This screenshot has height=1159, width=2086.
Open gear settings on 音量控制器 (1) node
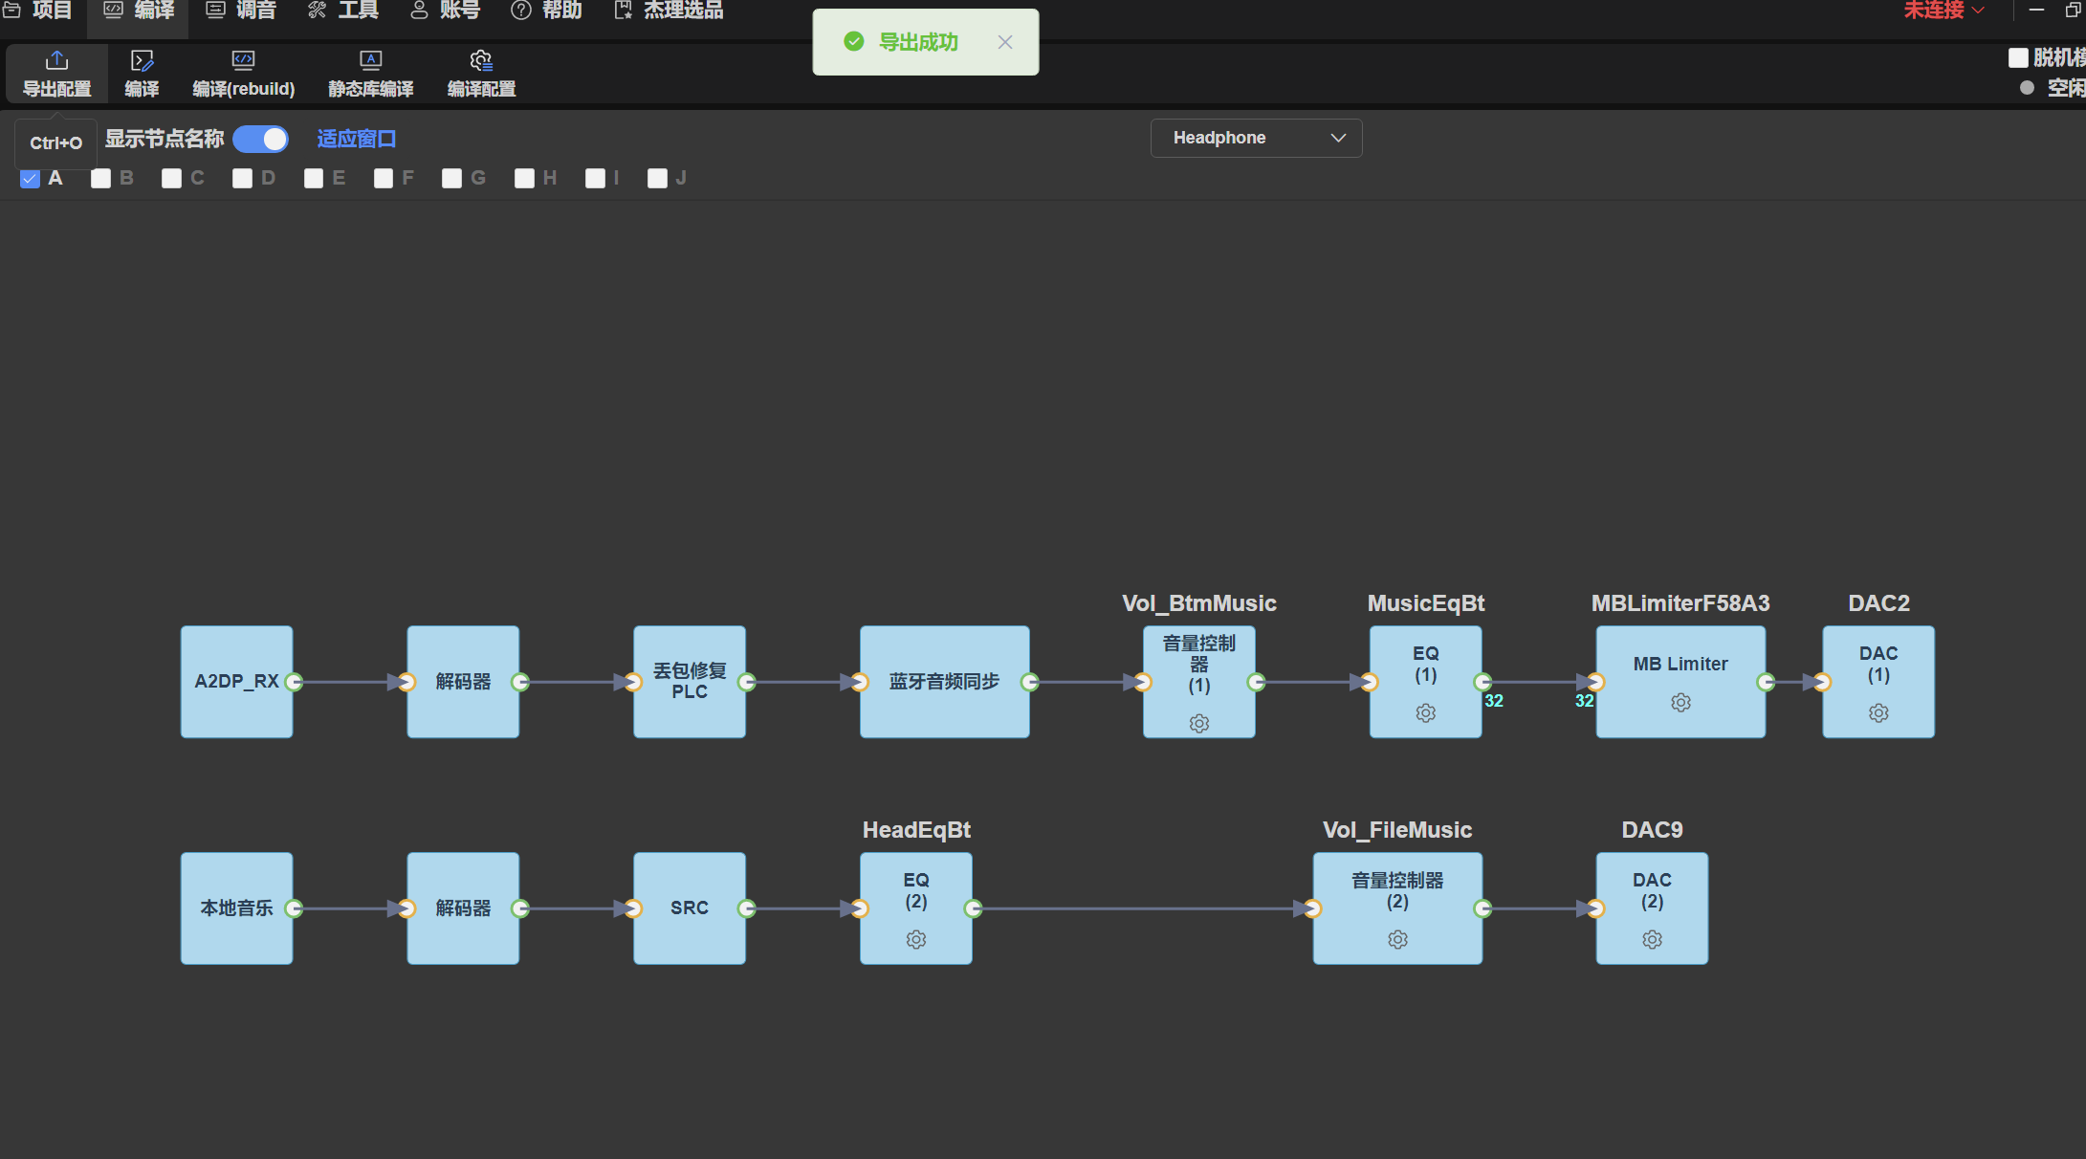pos(1198,724)
